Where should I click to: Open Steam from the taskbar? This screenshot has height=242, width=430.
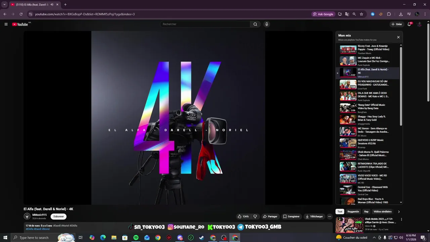202,238
